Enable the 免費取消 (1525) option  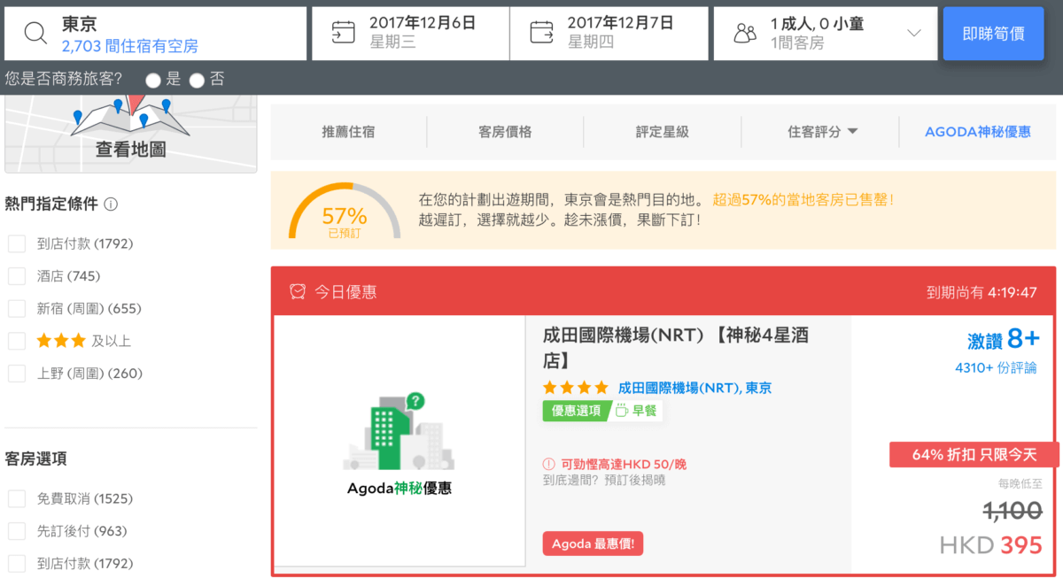click(17, 498)
